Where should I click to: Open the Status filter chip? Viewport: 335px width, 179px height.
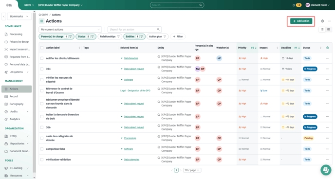click(86, 36)
